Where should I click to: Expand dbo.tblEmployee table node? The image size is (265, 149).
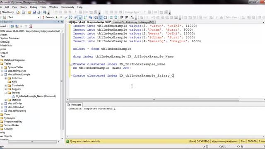2,71
